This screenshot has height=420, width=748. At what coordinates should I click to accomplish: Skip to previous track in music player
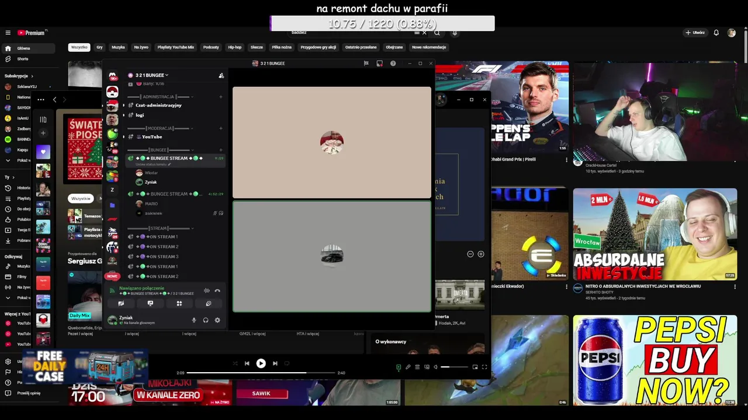coord(247,363)
